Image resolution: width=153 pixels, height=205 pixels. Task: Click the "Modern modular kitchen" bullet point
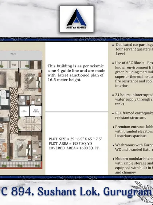(x=133, y=165)
